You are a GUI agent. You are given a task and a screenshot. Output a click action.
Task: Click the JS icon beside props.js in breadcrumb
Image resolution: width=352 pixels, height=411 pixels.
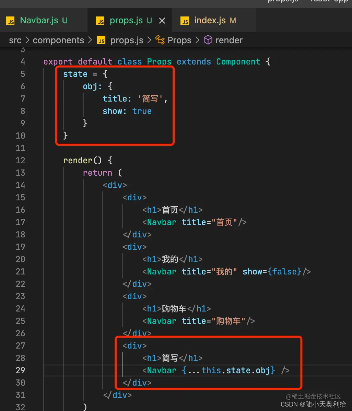pos(101,40)
